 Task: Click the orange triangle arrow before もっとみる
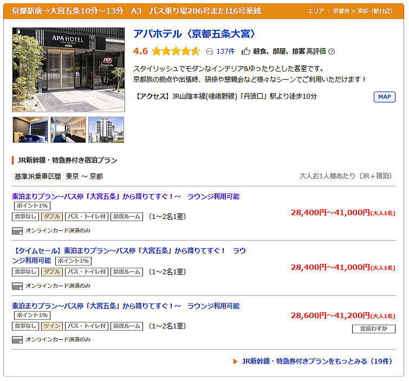point(235,361)
